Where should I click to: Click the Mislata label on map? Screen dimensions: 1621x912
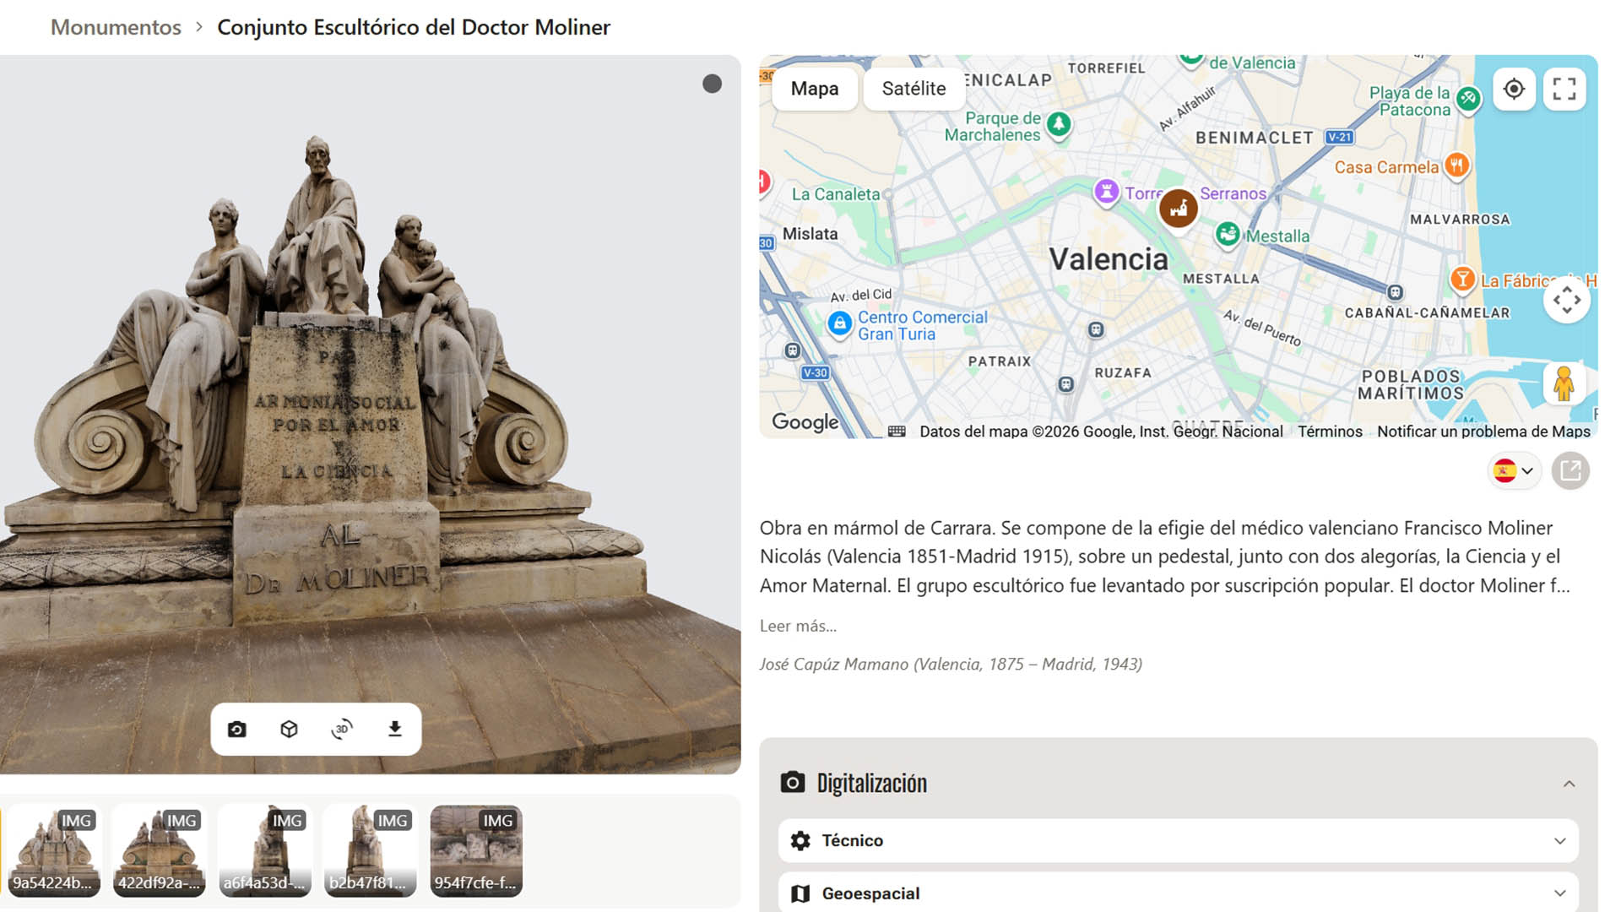coord(810,234)
